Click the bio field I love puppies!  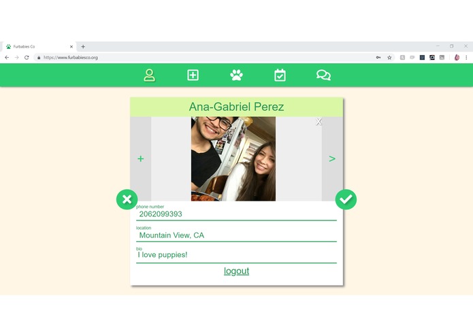click(237, 255)
